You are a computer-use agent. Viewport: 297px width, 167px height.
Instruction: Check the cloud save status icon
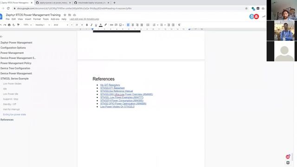pos(74,15)
